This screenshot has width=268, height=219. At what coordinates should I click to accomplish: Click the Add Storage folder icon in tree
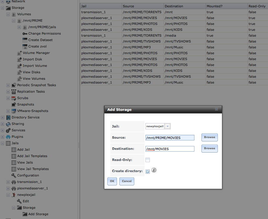[25, 214]
